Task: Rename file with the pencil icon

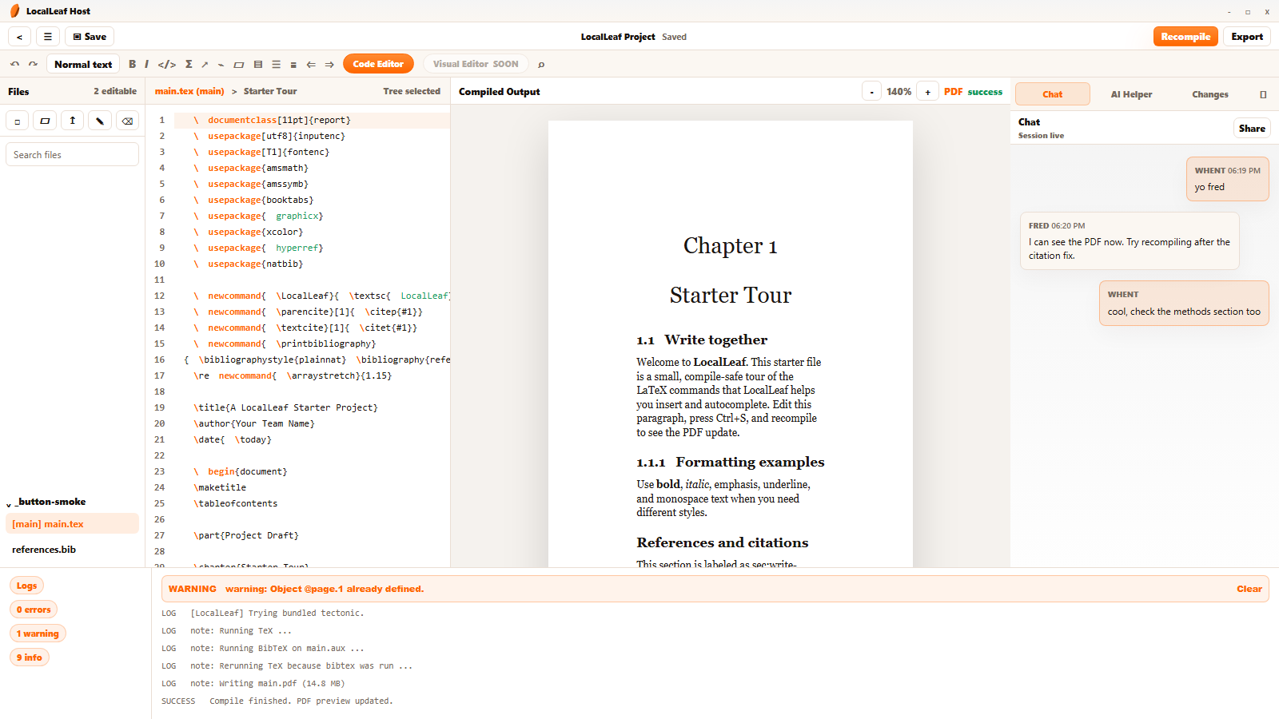Action: coord(100,121)
